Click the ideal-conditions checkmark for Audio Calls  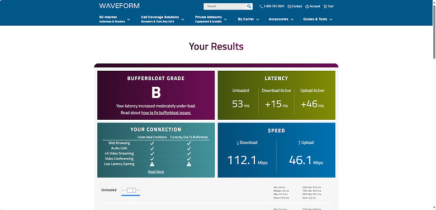[x=152, y=148]
